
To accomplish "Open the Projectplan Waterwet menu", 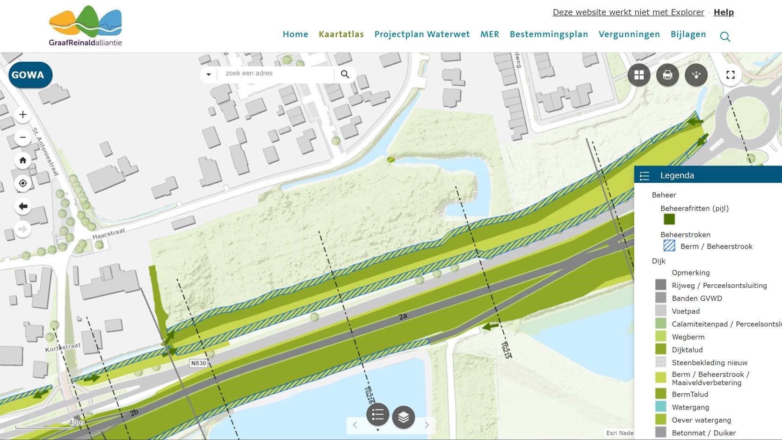I will coord(422,34).
